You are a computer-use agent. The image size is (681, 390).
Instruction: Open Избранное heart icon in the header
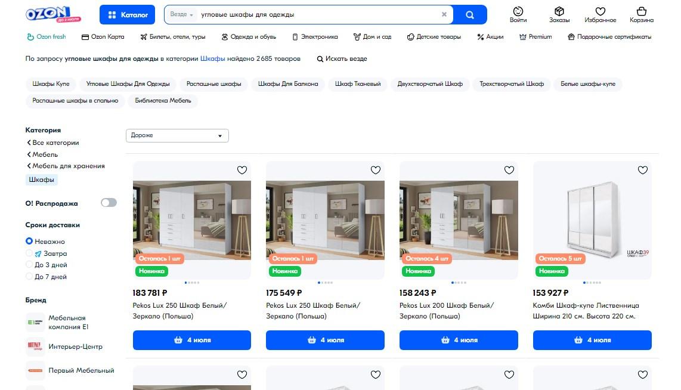600,11
